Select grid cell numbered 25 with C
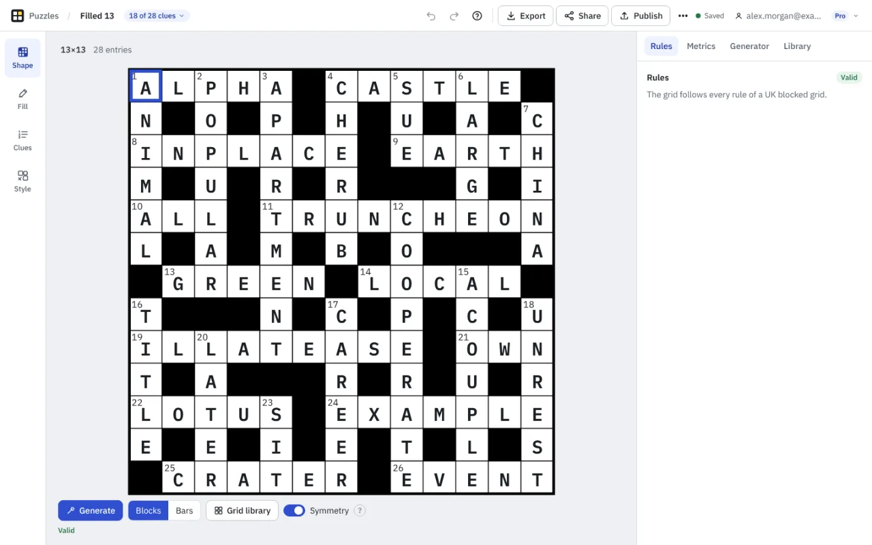 click(x=178, y=477)
